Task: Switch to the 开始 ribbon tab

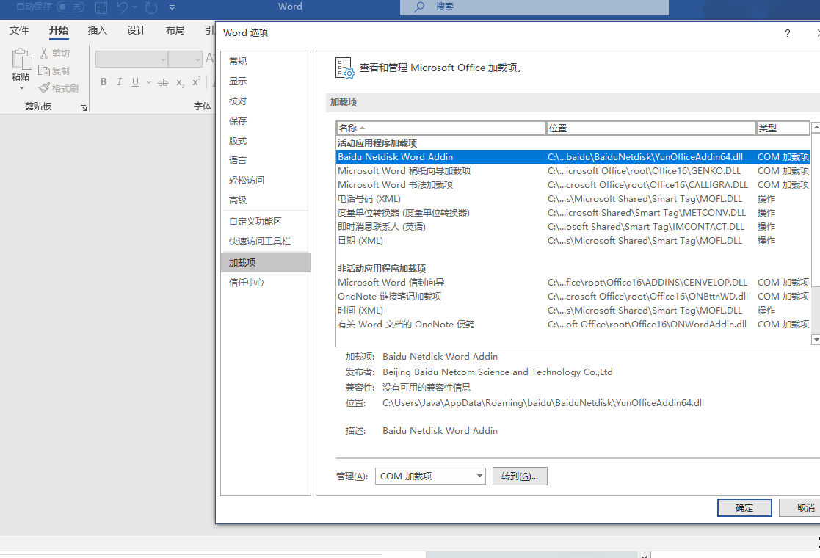Action: pyautogui.click(x=59, y=30)
